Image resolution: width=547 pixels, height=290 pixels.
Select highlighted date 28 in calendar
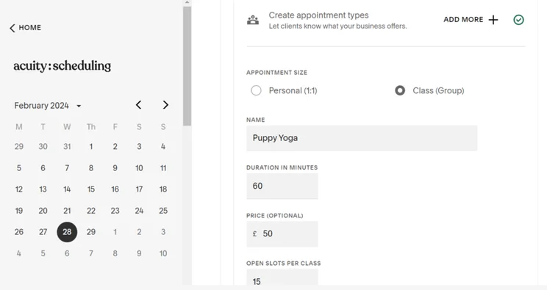[67, 232]
